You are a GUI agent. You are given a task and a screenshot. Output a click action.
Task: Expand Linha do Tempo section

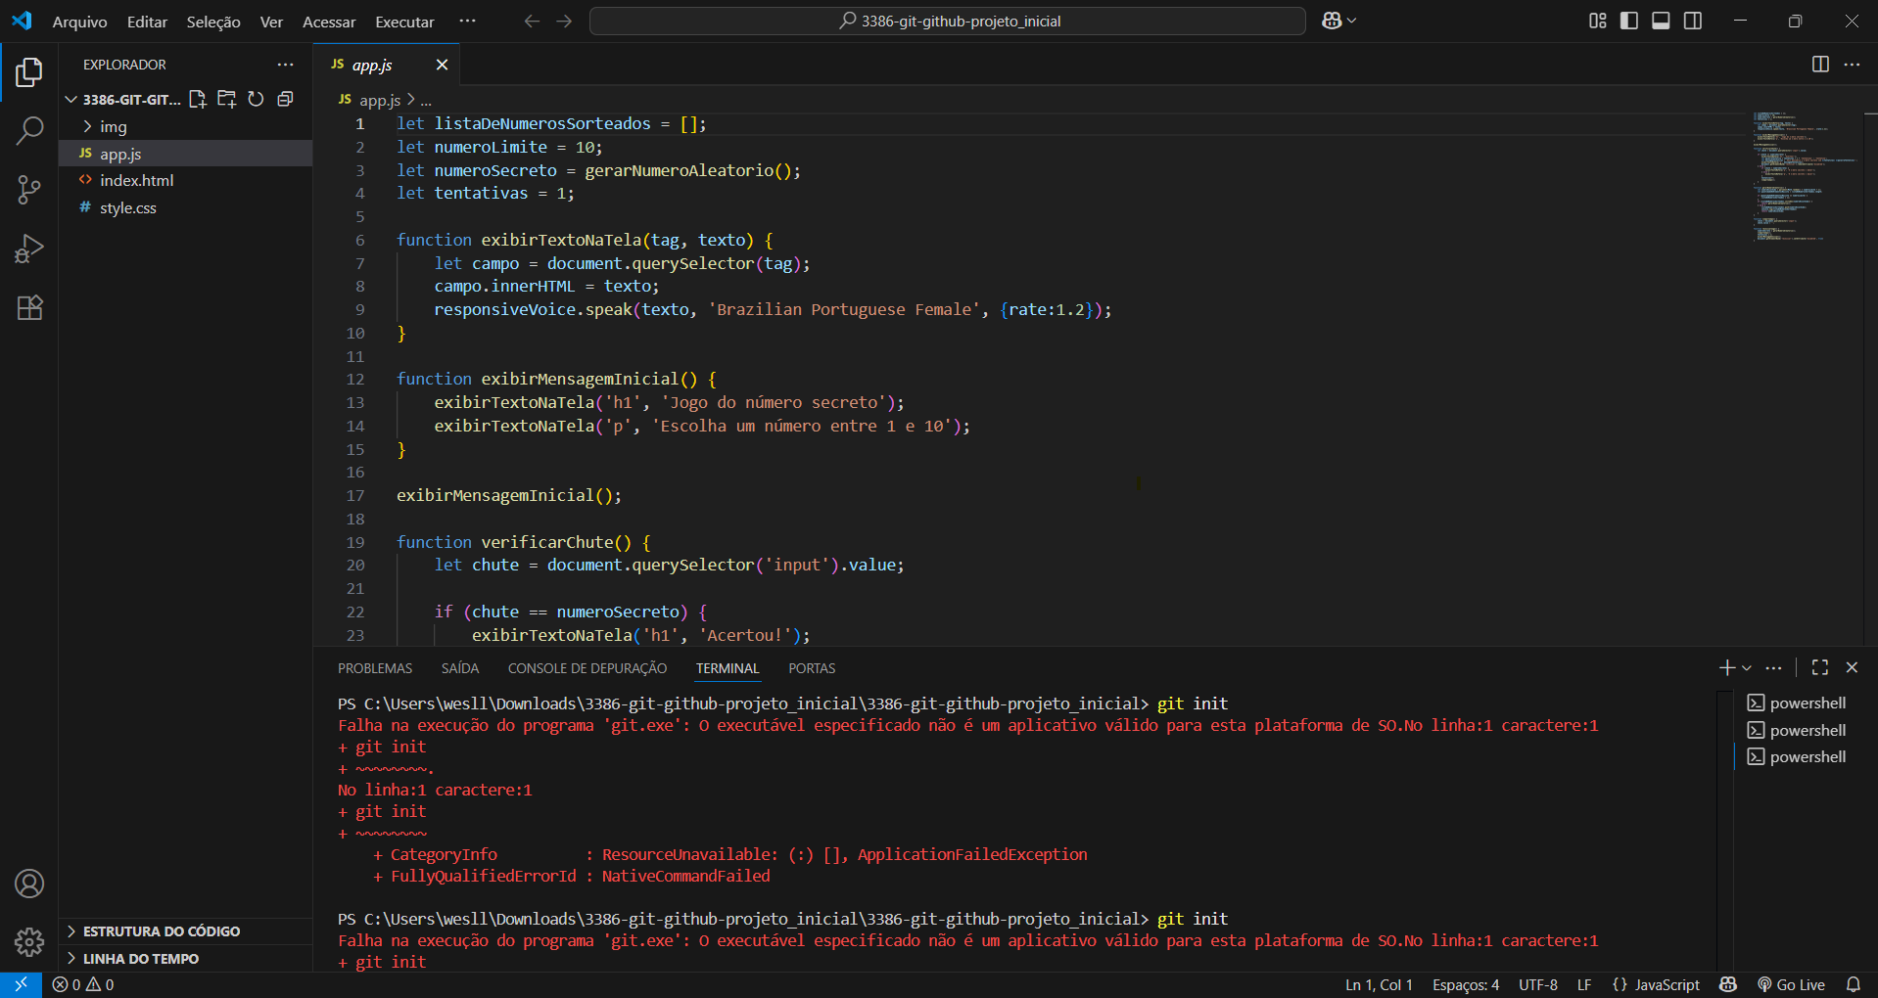pyautogui.click(x=141, y=959)
